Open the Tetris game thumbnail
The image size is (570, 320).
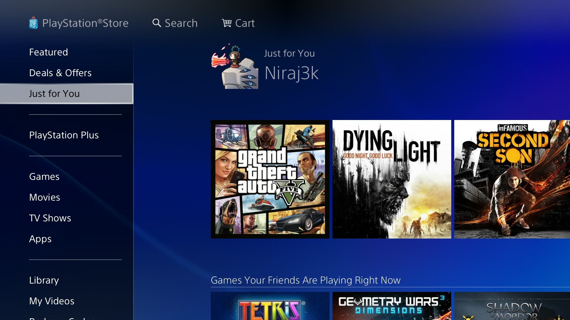270,306
